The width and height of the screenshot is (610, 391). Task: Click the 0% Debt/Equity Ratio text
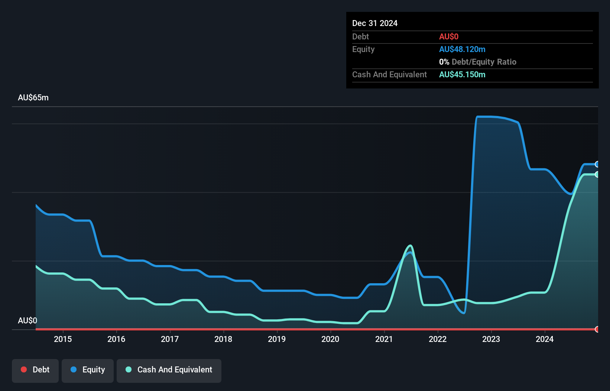point(478,62)
